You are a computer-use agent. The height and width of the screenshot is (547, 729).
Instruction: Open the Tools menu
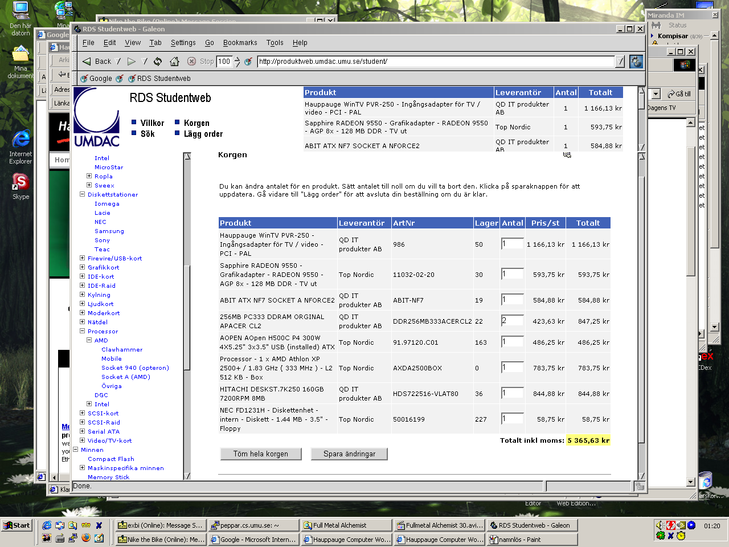pos(275,43)
